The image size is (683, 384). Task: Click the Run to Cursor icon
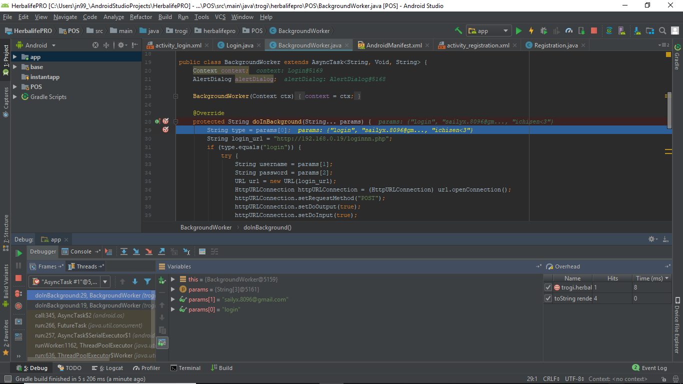tap(186, 251)
